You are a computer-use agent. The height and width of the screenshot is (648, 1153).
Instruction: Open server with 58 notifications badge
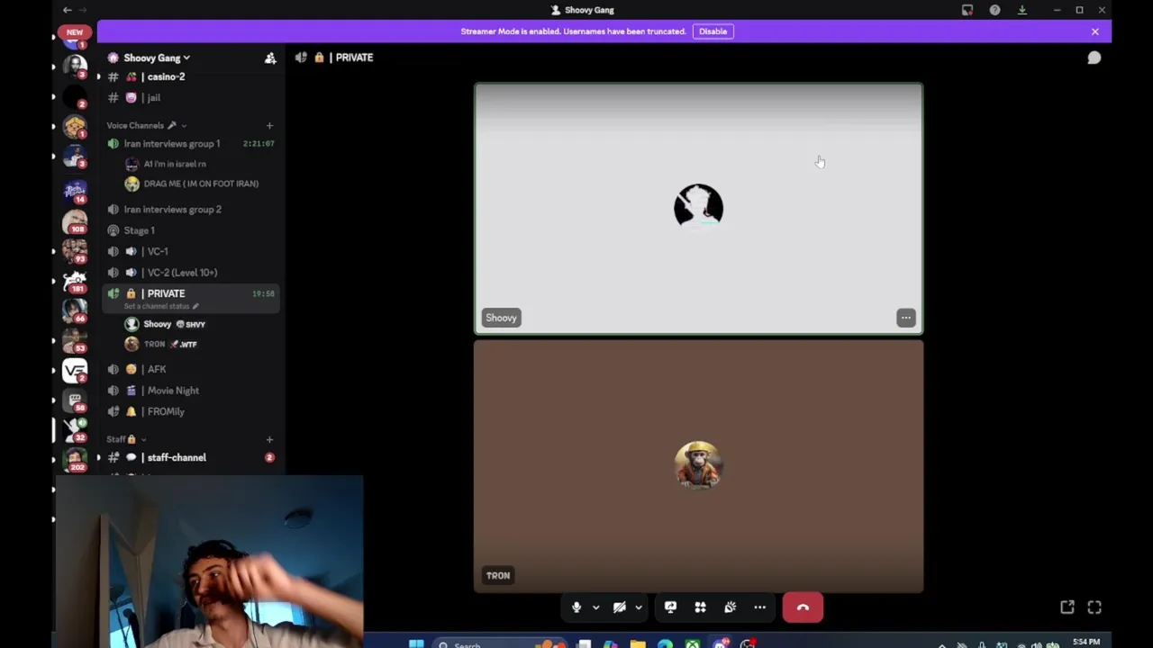(75, 400)
